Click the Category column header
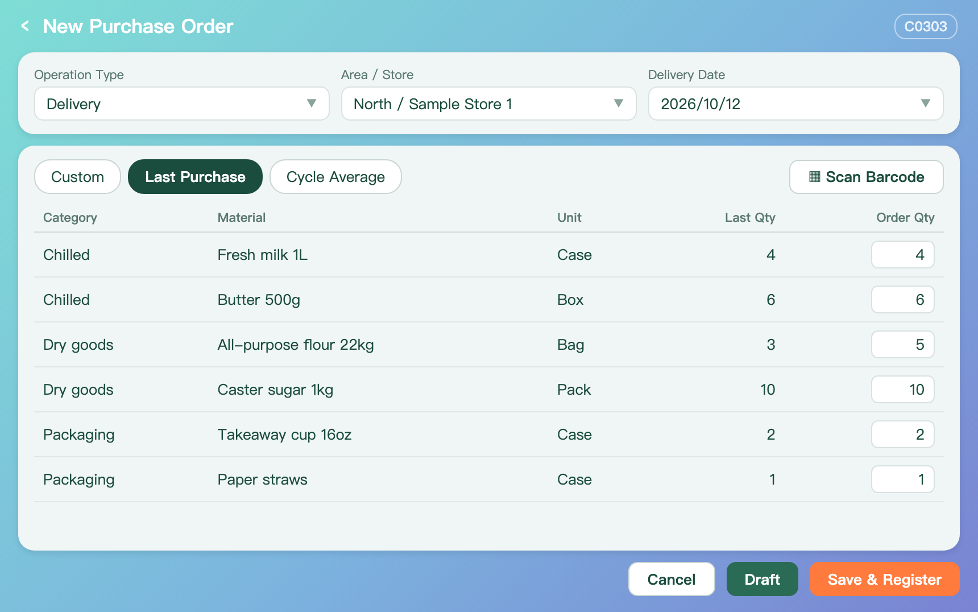 click(70, 218)
